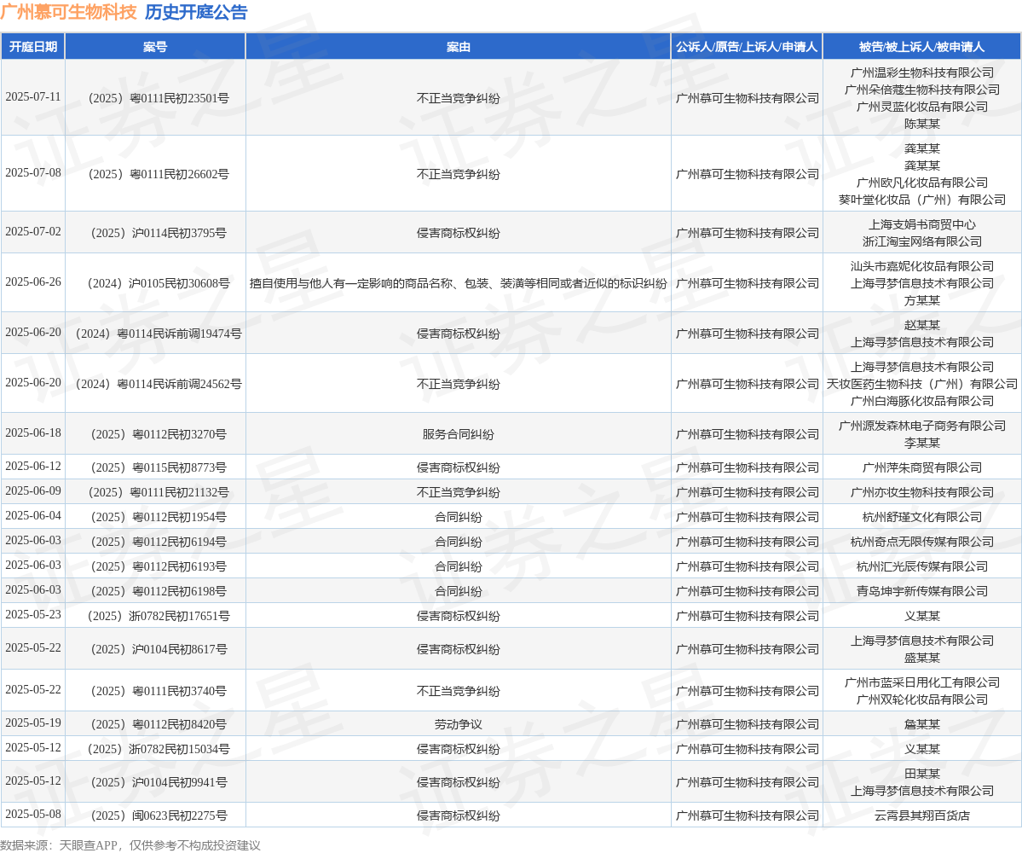Click defendant 李某某
The width and height of the screenshot is (1022, 853).
point(922,443)
